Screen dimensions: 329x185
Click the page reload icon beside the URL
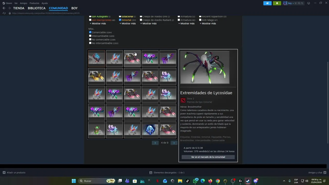pyautogui.click(x=4, y=13)
